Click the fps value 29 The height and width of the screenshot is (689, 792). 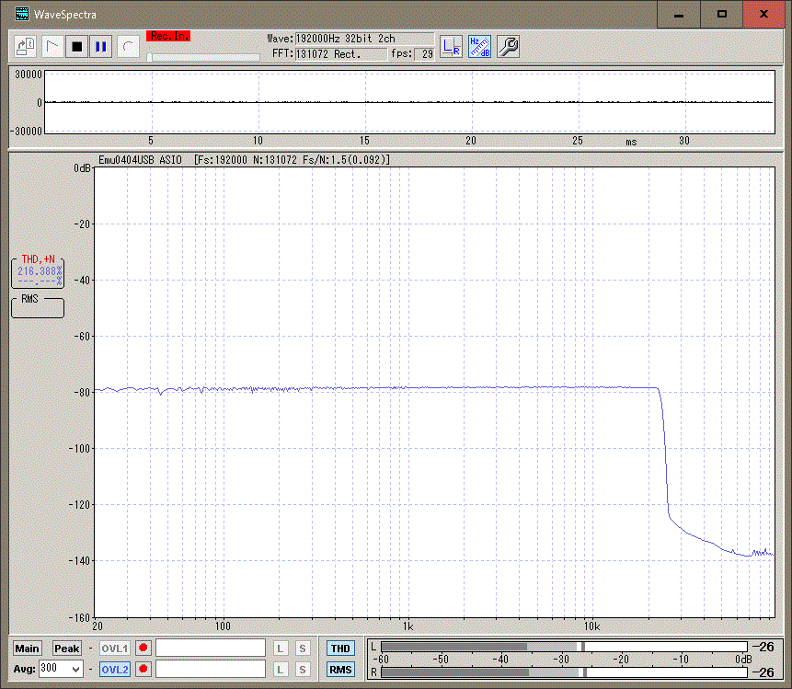pos(424,54)
